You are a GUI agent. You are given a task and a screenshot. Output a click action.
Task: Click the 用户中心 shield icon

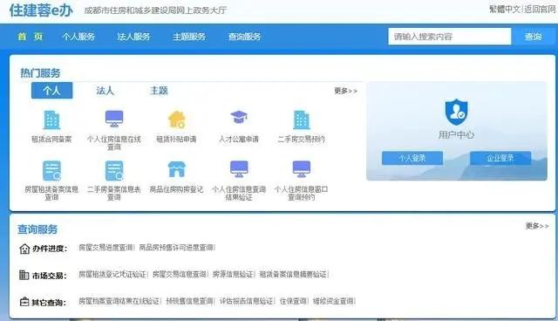coord(457,113)
